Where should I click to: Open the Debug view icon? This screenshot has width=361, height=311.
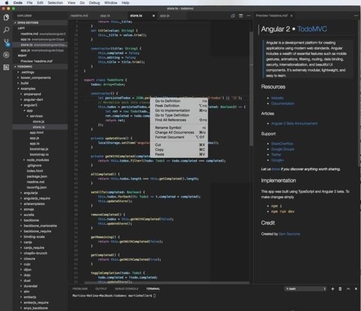pos(6,54)
